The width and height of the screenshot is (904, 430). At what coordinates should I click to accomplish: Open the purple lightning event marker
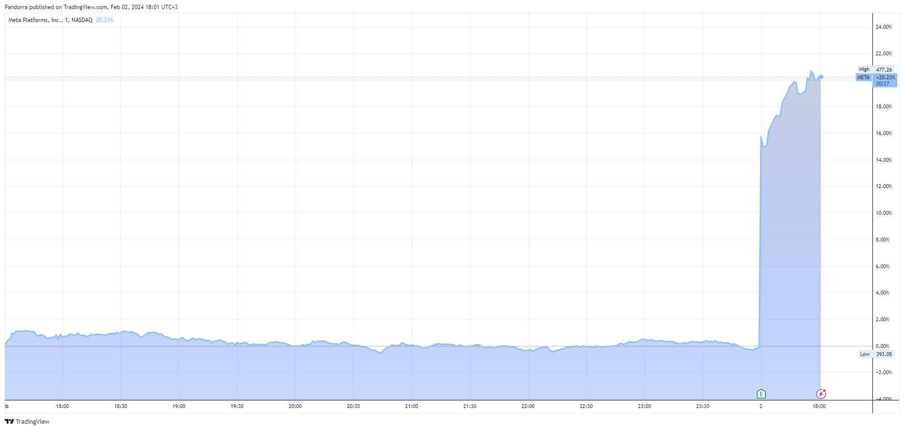tap(821, 394)
